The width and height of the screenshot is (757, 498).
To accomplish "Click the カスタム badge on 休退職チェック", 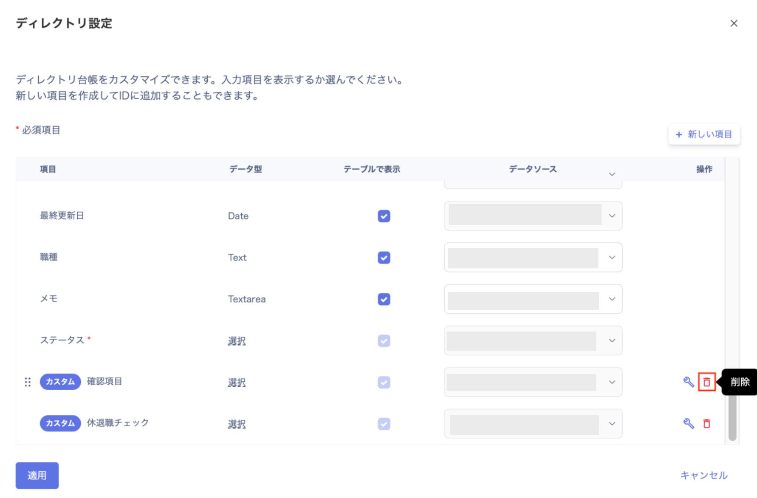I will click(60, 423).
